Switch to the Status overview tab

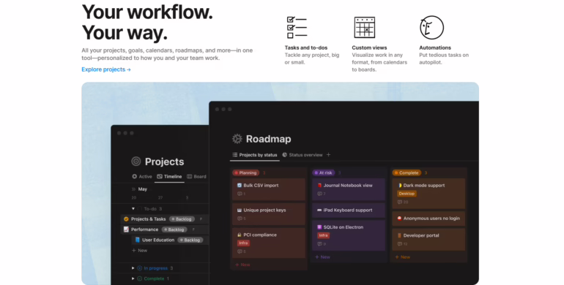303,155
